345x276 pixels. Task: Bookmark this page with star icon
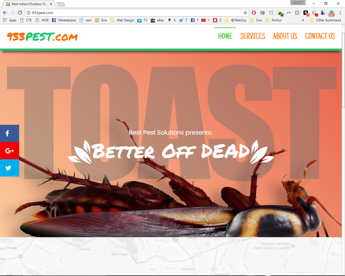(x=245, y=13)
